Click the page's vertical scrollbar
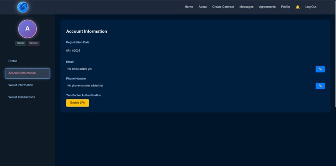 335,54
